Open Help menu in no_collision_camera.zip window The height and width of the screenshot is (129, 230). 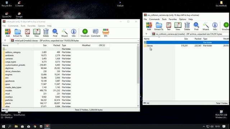[x=190, y=19]
